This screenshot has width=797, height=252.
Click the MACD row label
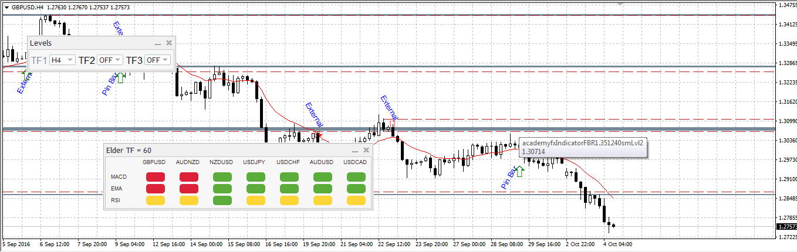pyautogui.click(x=119, y=176)
